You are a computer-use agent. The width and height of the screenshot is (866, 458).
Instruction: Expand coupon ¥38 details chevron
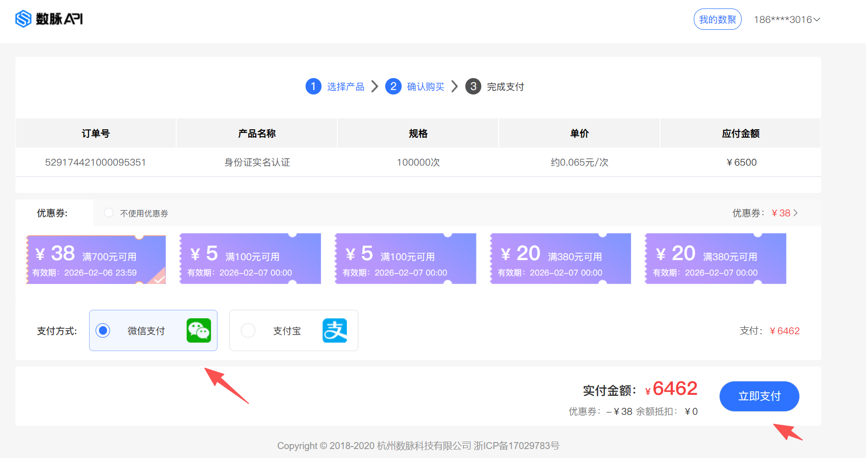coord(795,213)
